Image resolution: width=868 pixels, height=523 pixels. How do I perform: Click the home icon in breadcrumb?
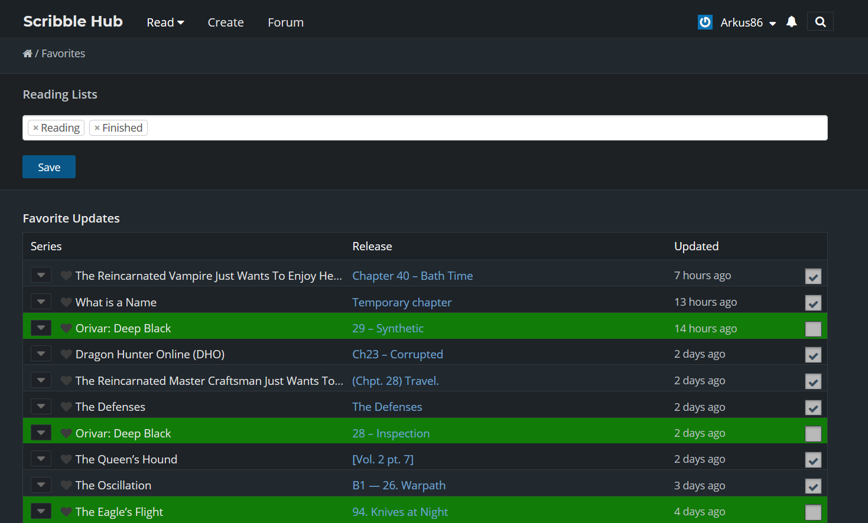(x=27, y=54)
